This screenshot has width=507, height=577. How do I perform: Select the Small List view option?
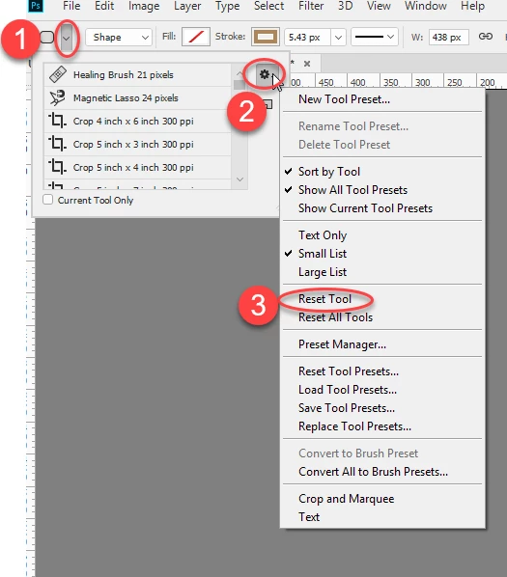tap(382, 254)
